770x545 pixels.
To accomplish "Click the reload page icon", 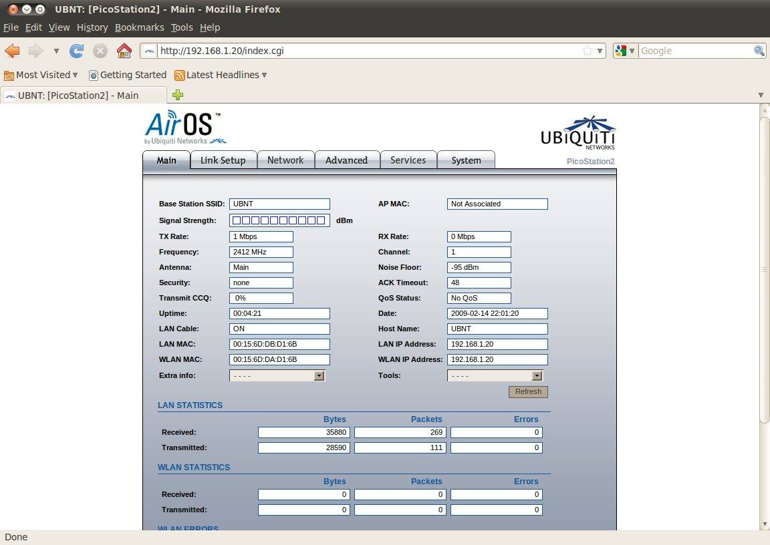I will pos(77,51).
